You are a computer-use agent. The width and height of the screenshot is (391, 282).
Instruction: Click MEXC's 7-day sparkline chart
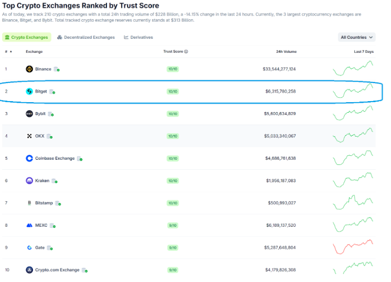pyautogui.click(x=353, y=225)
